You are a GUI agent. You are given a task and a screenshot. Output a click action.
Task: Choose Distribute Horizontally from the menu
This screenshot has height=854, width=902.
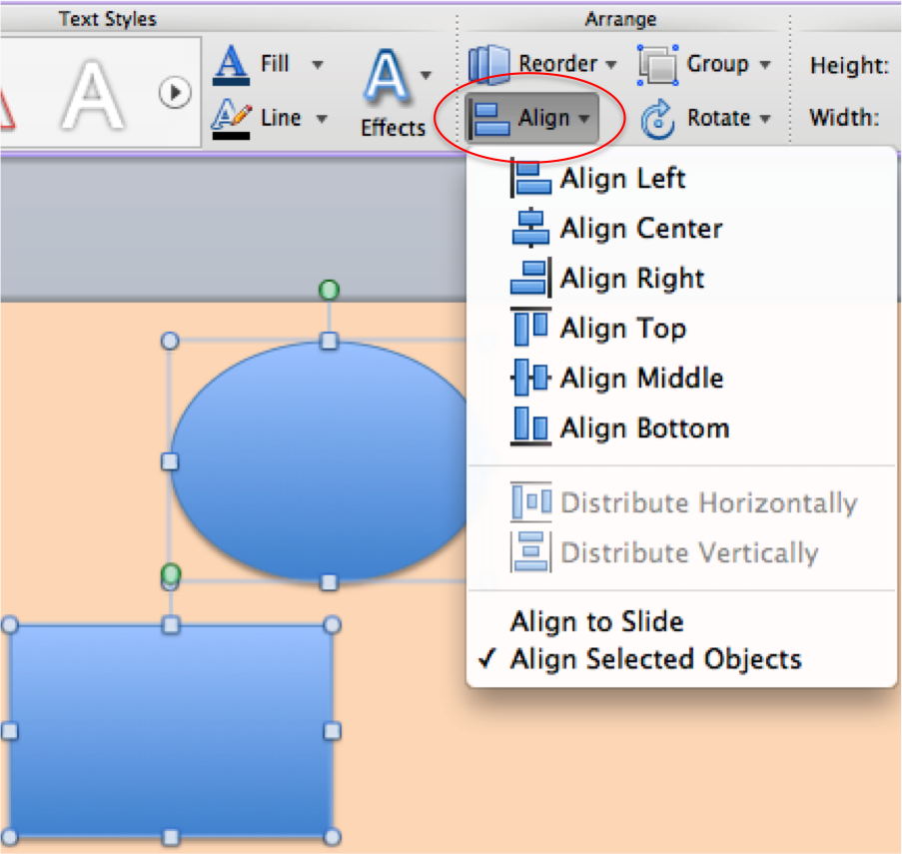tap(708, 502)
